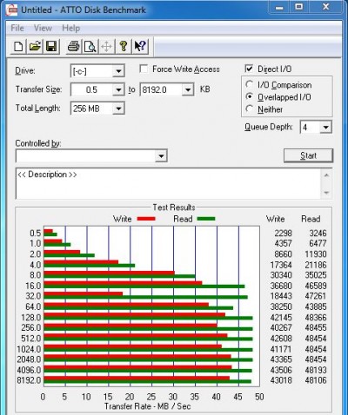Viewport: 348px width, 415px height.
Task: Click read value 48455
Action: coord(316,327)
